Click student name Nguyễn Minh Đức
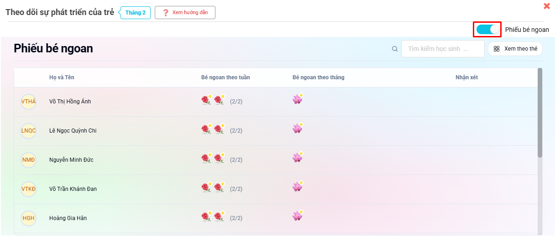Screen dimensions: 555x241 [x=71, y=160]
